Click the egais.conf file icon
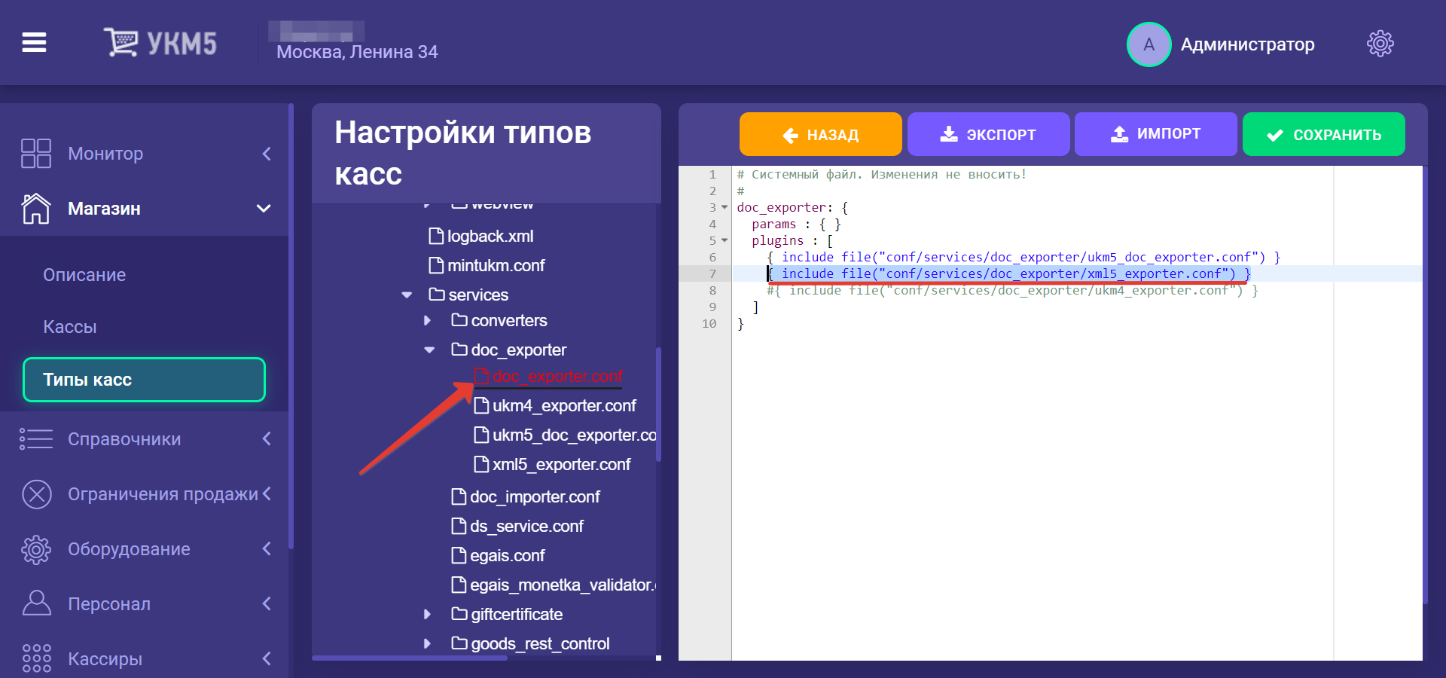 458,556
